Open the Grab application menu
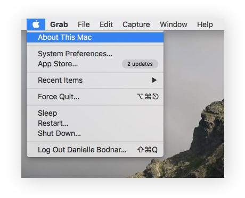Viewport: 245px width, 198px height. (59, 24)
